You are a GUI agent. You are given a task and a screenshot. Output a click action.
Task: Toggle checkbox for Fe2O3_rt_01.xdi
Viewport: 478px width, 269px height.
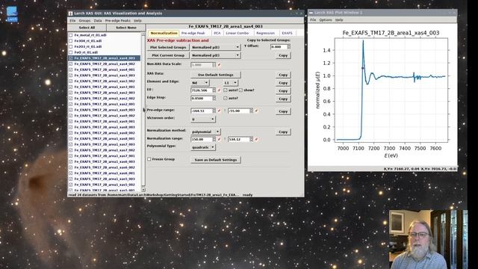click(71, 46)
